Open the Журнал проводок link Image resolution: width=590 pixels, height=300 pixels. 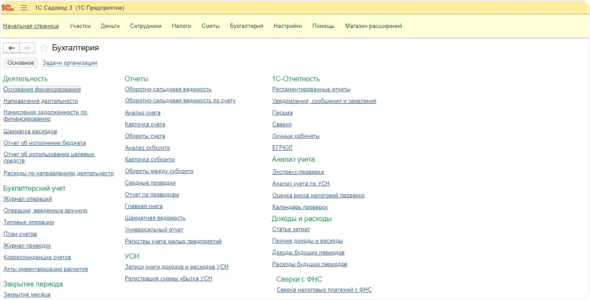pos(27,245)
